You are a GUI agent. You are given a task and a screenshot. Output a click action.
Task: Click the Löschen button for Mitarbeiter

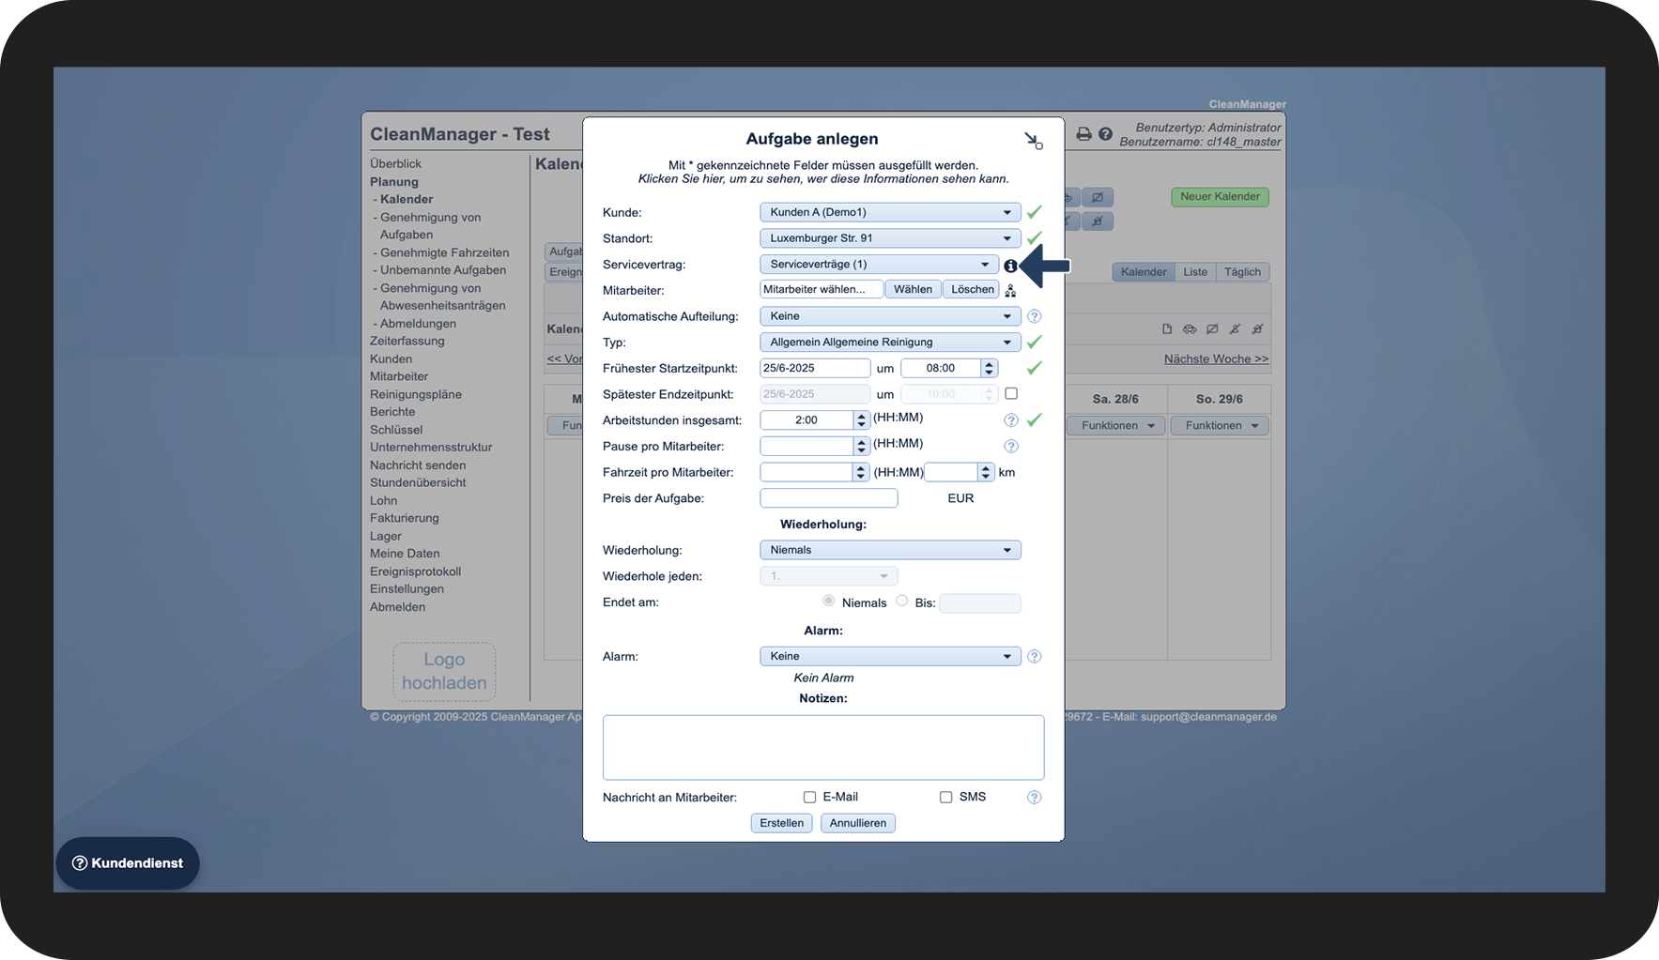[972, 290]
